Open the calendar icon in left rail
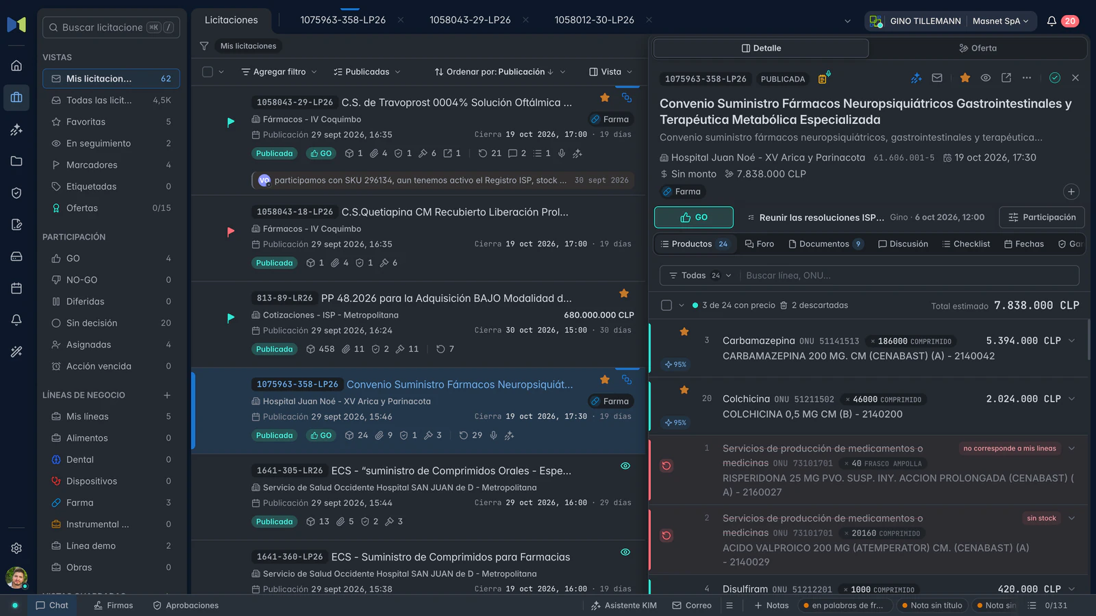1096x616 pixels. 16,288
